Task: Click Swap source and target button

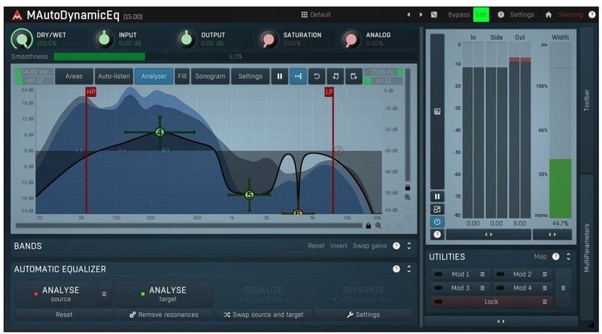Action: coord(263,314)
